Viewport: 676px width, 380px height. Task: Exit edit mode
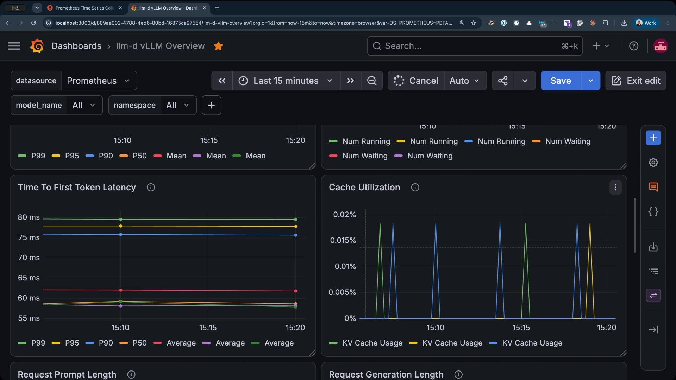pyautogui.click(x=636, y=81)
